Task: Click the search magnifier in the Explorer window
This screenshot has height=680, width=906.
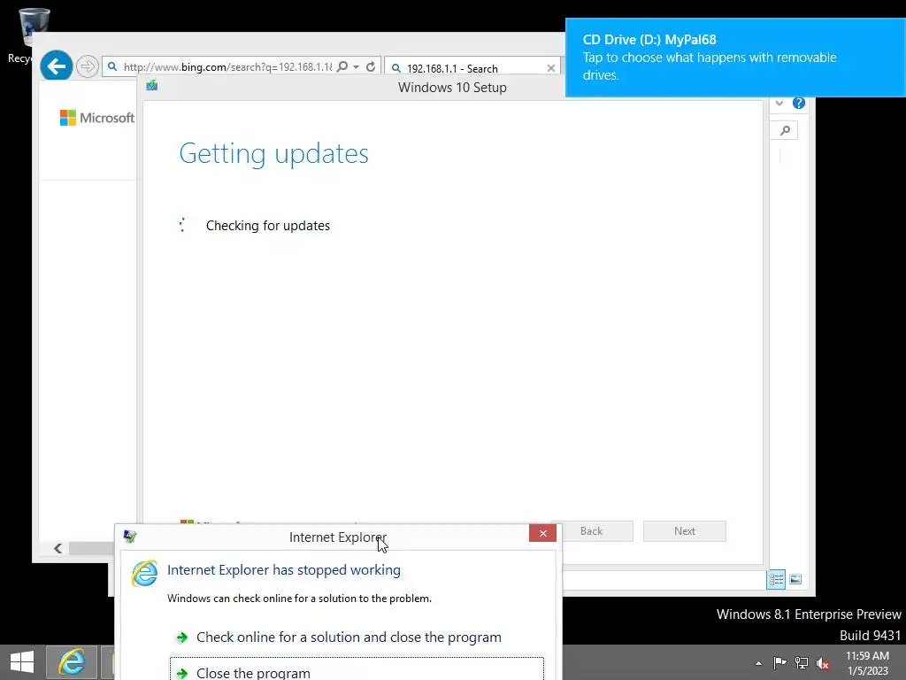Action: coord(785,131)
